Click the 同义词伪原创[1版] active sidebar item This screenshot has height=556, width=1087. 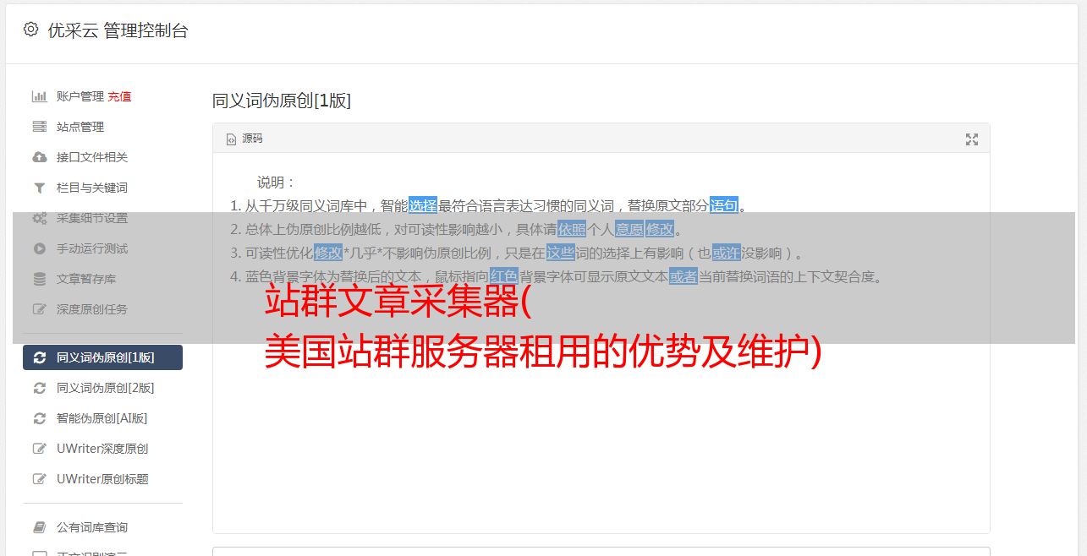[102, 357]
